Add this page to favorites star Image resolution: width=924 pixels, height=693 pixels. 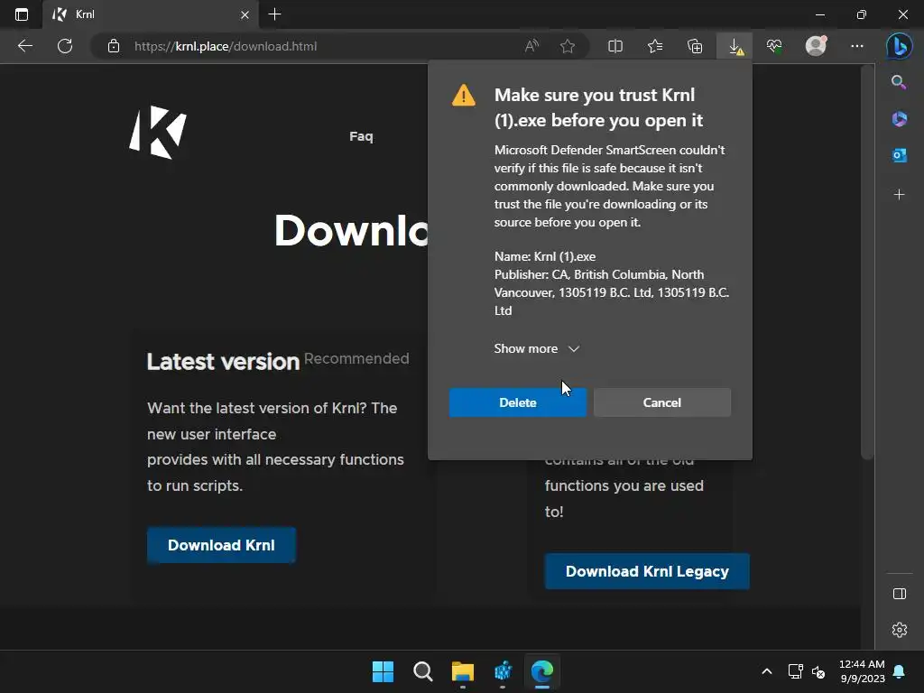pyautogui.click(x=568, y=46)
